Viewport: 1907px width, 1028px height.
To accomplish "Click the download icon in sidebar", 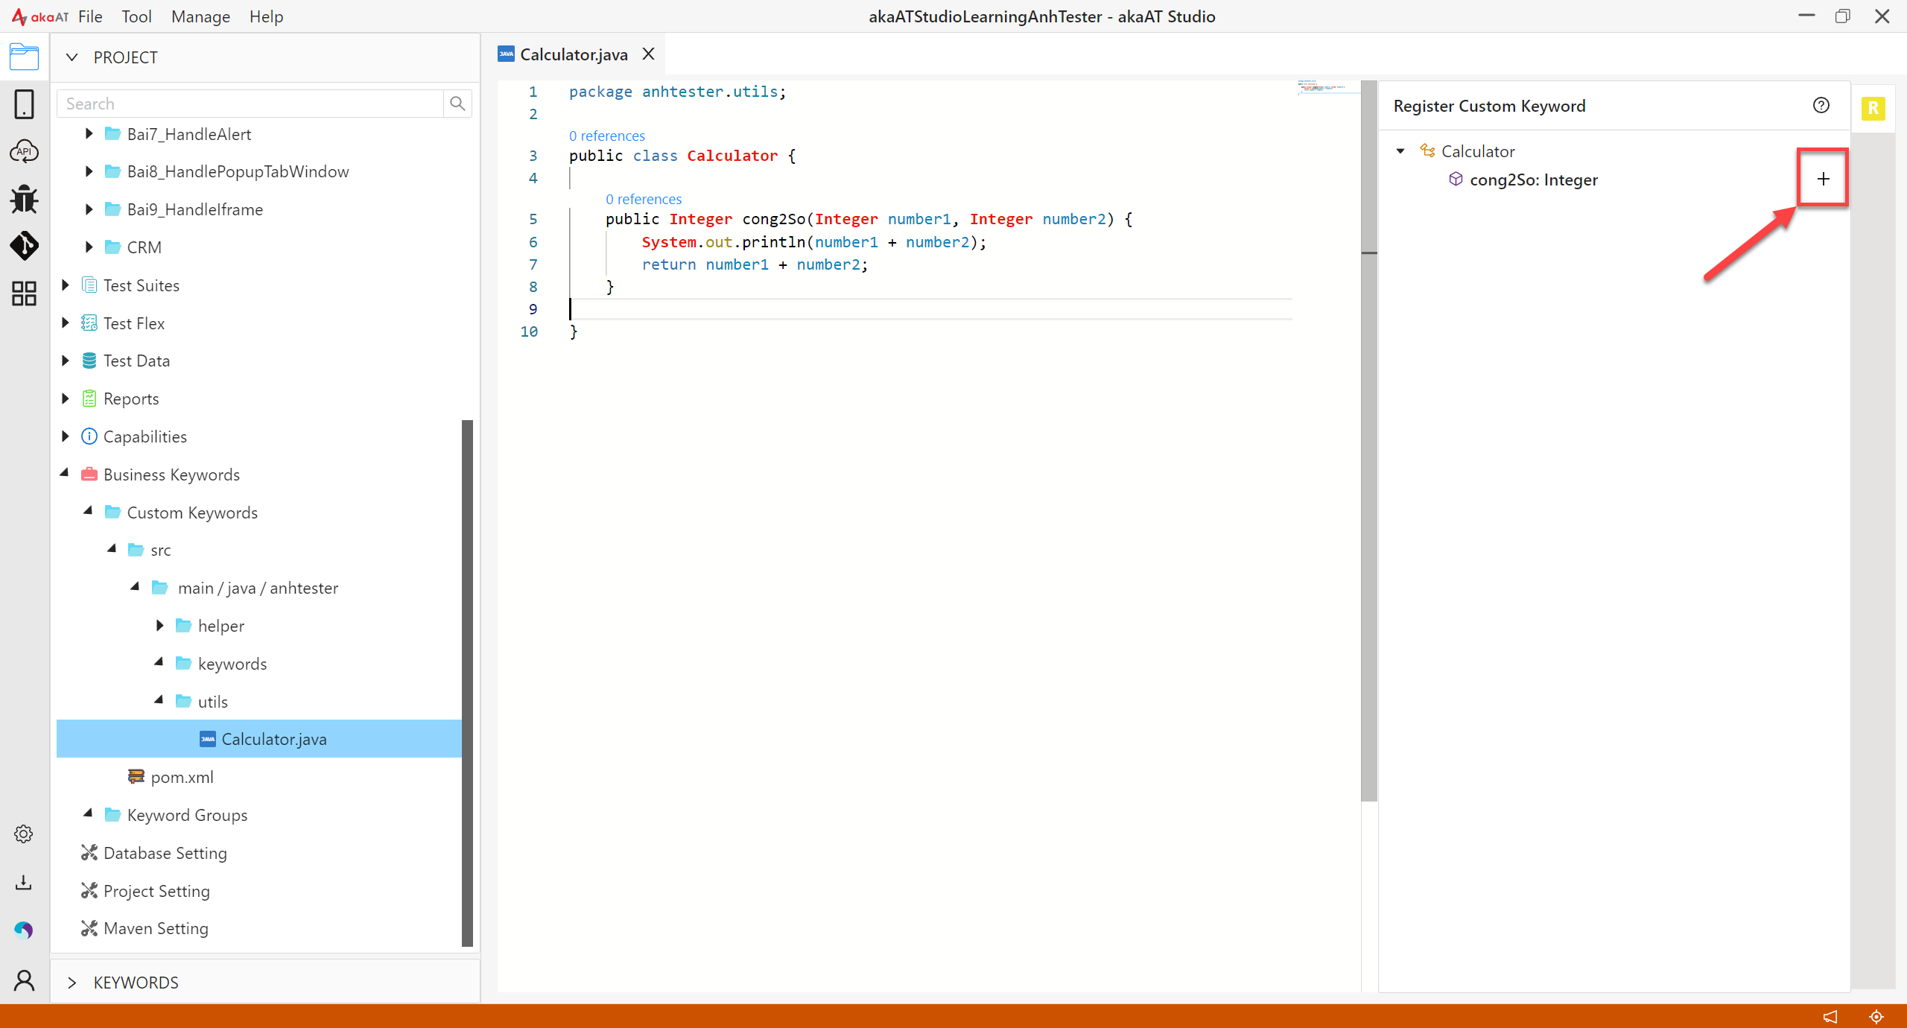I will pyautogui.click(x=24, y=883).
